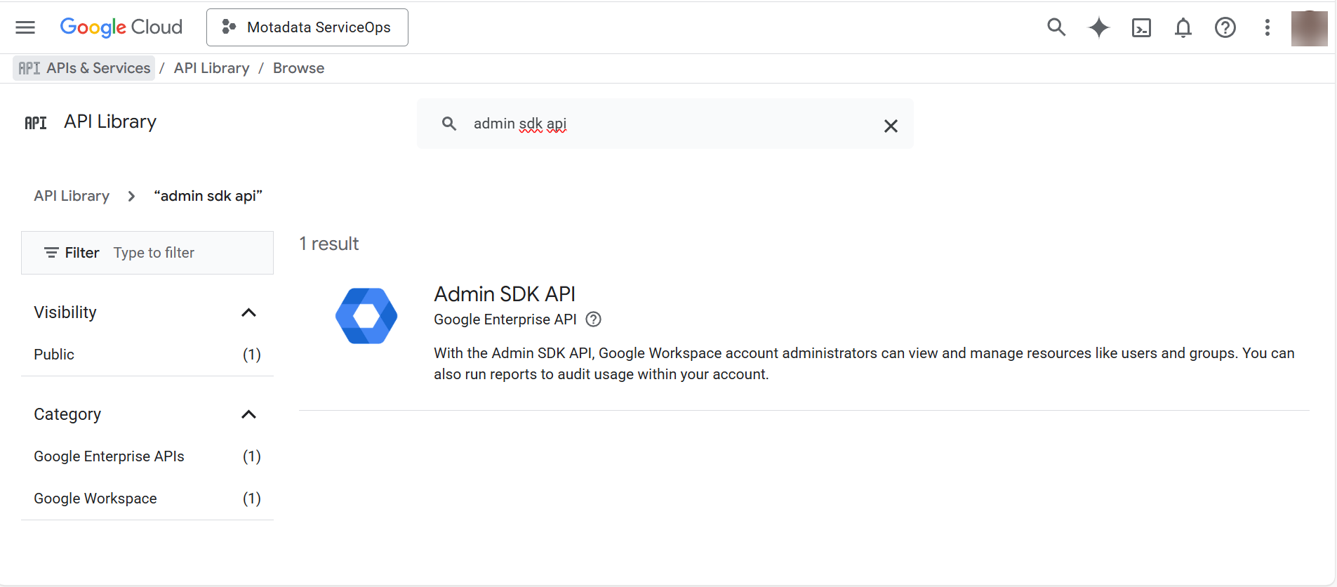Screen dimensions: 1337x587
Task: Select the Public visibility filter
Action: [x=147, y=355]
